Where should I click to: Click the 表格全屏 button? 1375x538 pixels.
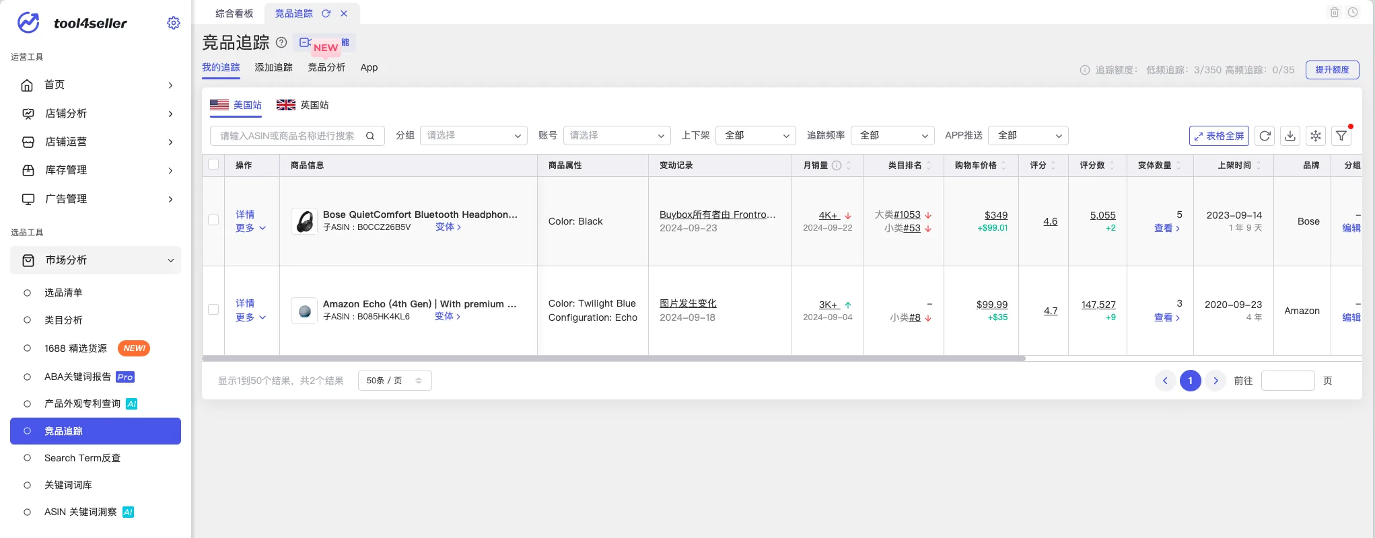click(1219, 136)
